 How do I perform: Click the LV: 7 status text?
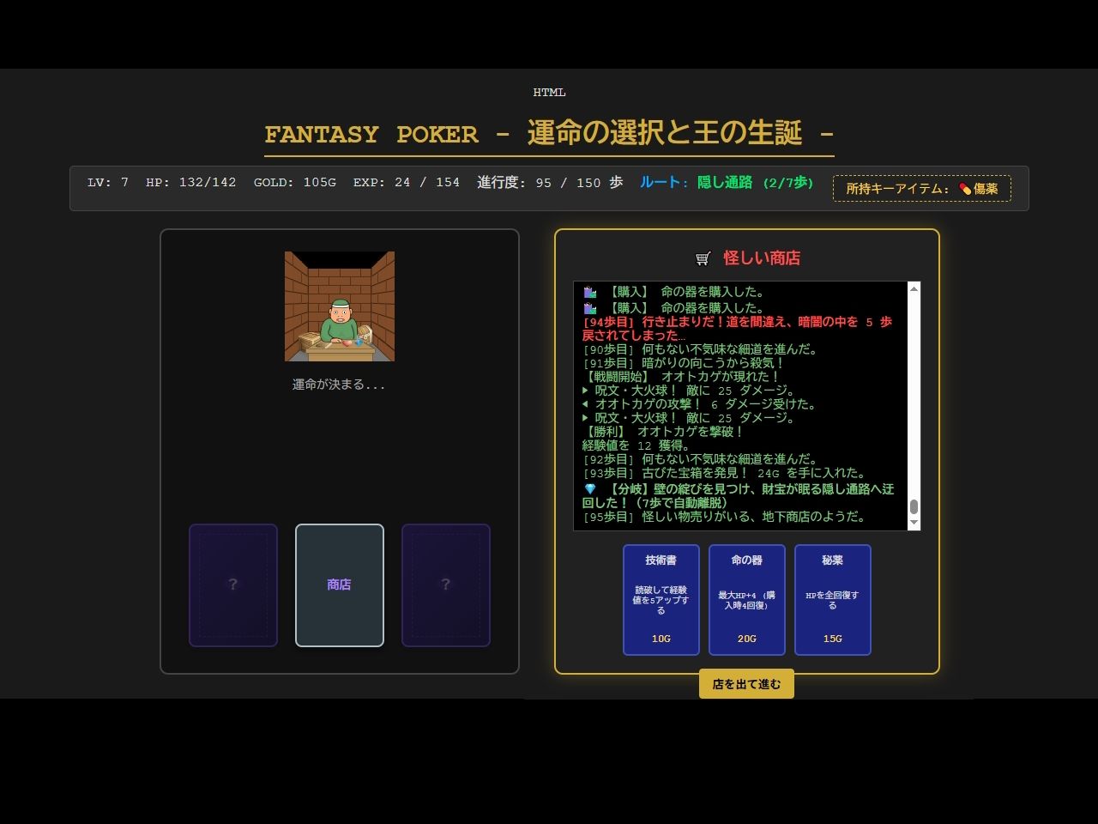(x=108, y=183)
